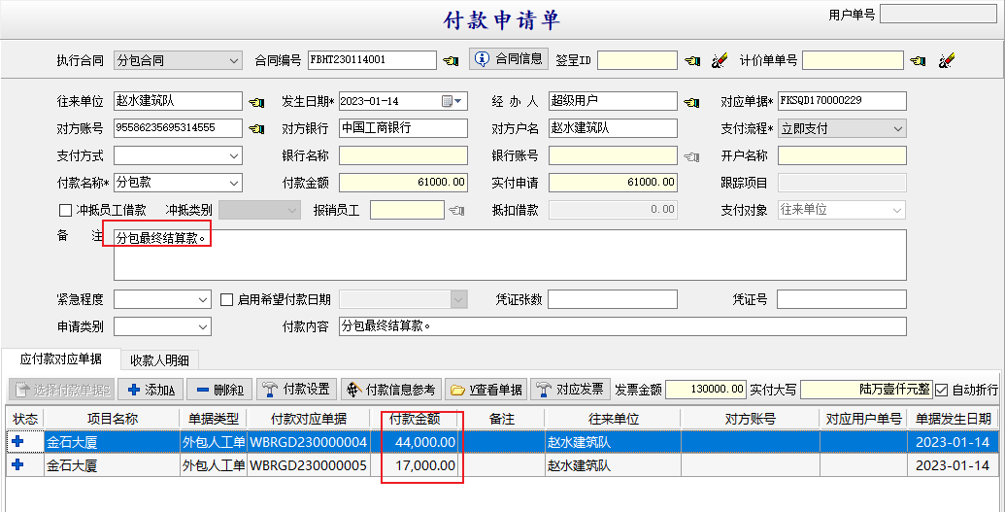Click the lookup icon beside 经办人 field
1005x512 pixels.
pyautogui.click(x=691, y=101)
